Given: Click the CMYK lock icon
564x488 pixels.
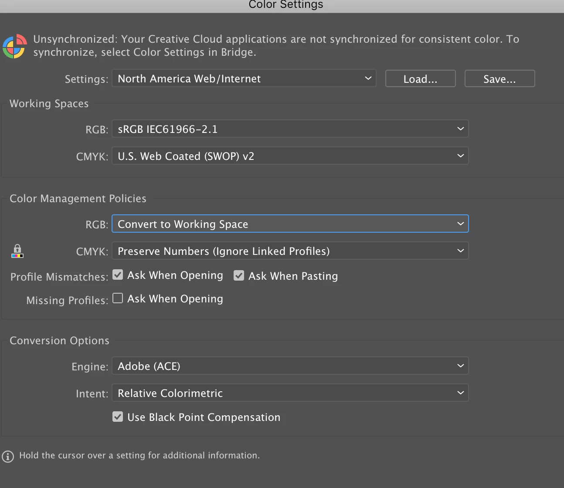Looking at the screenshot, I should click(x=17, y=251).
